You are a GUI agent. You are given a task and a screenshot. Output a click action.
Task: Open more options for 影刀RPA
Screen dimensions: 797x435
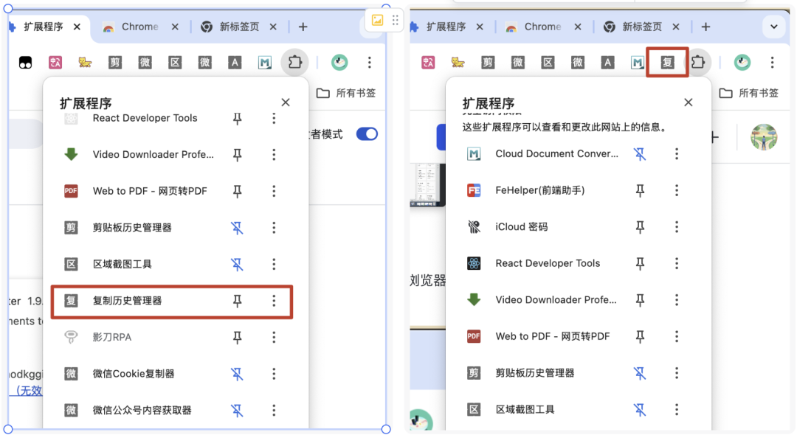tap(274, 338)
